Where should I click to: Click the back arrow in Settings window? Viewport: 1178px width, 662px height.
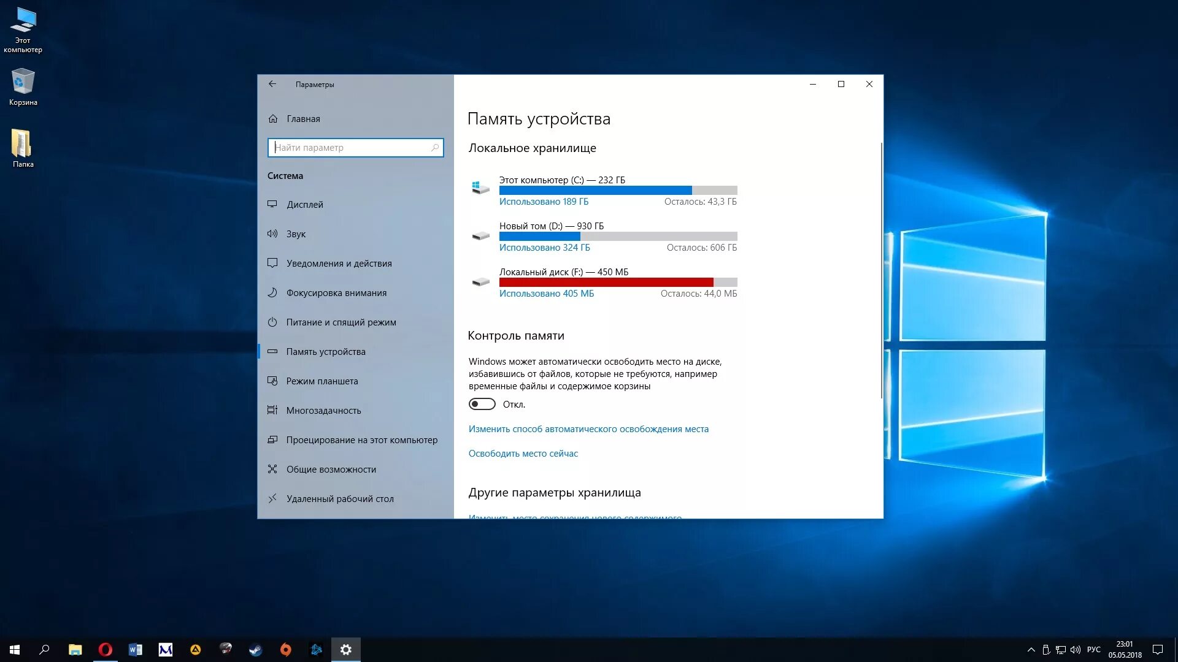tap(272, 84)
